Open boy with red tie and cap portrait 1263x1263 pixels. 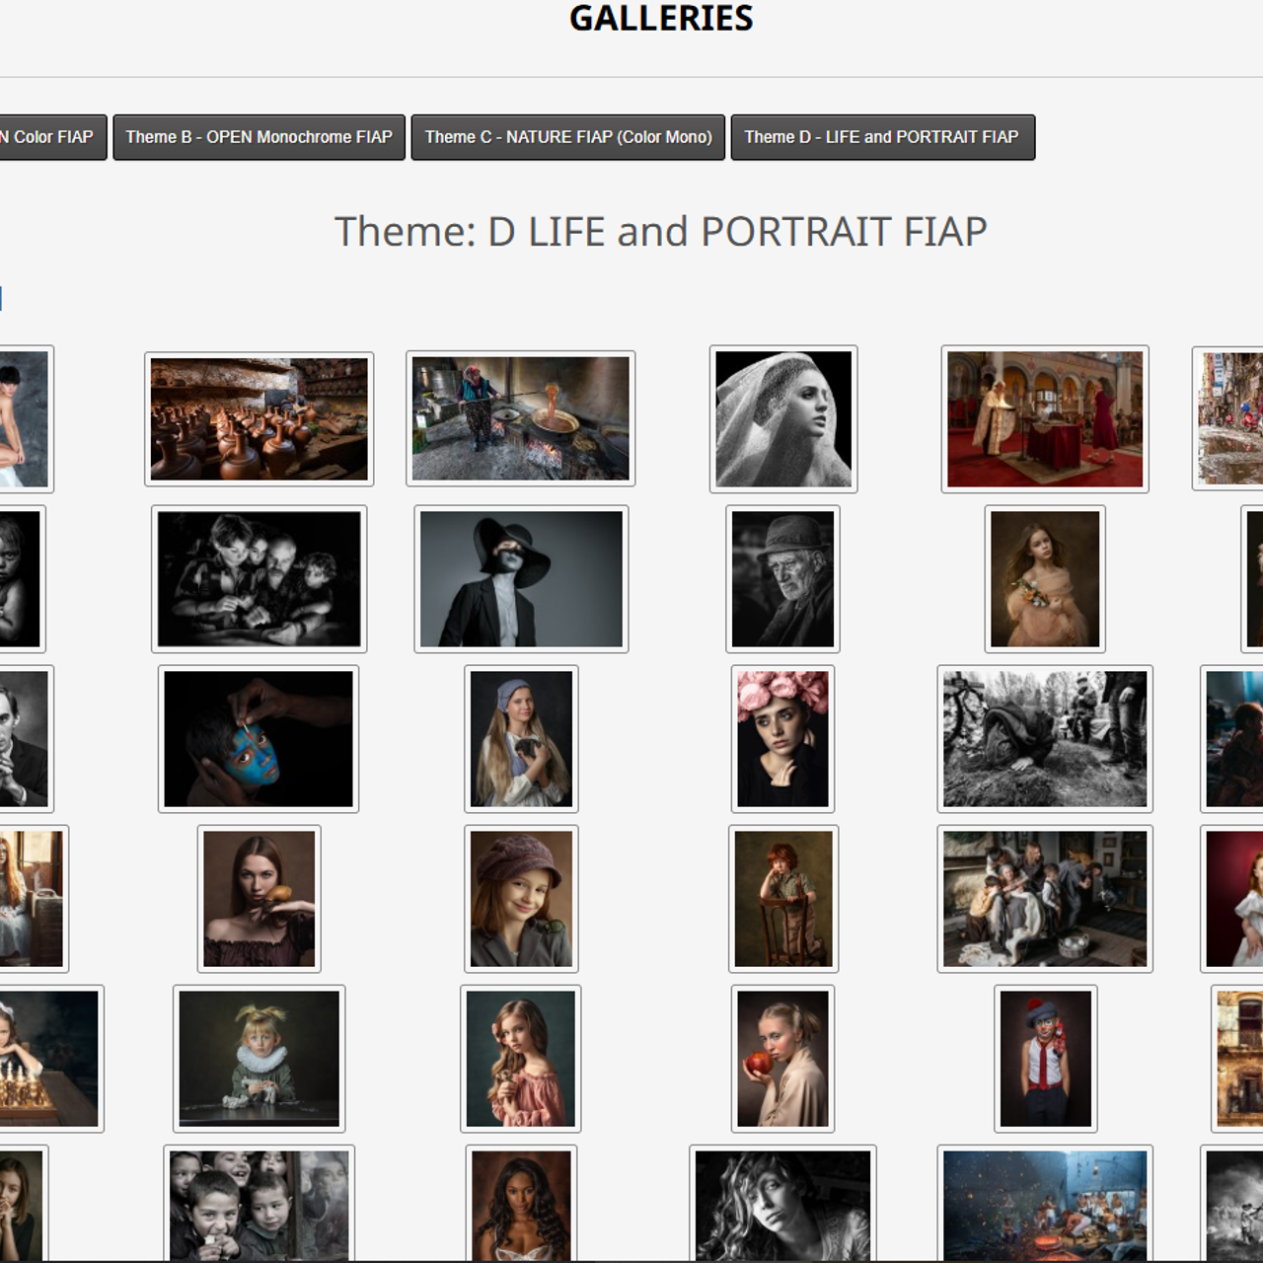[x=1045, y=1059]
